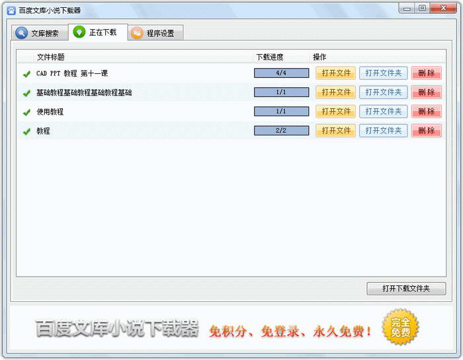Click the 2/2 progress bar
Viewport: 463px width, 360px height.
(x=281, y=130)
